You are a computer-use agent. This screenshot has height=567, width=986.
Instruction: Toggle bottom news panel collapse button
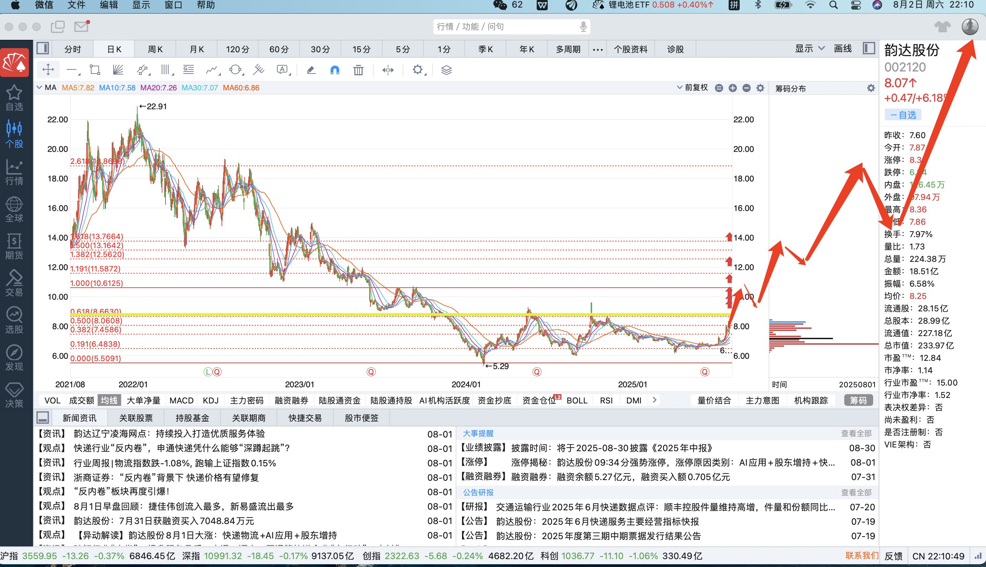[x=43, y=418]
